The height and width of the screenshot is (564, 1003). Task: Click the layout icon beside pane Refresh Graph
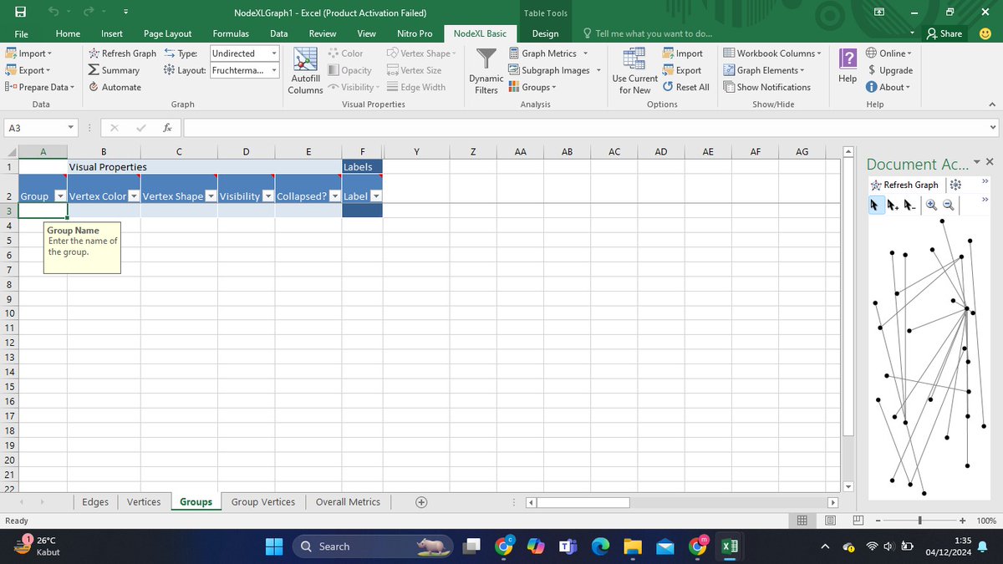click(955, 185)
